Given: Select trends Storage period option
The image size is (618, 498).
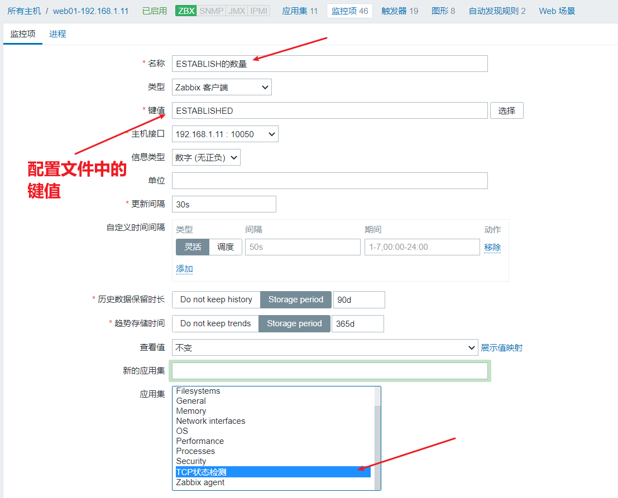Looking at the screenshot, I should tap(294, 323).
